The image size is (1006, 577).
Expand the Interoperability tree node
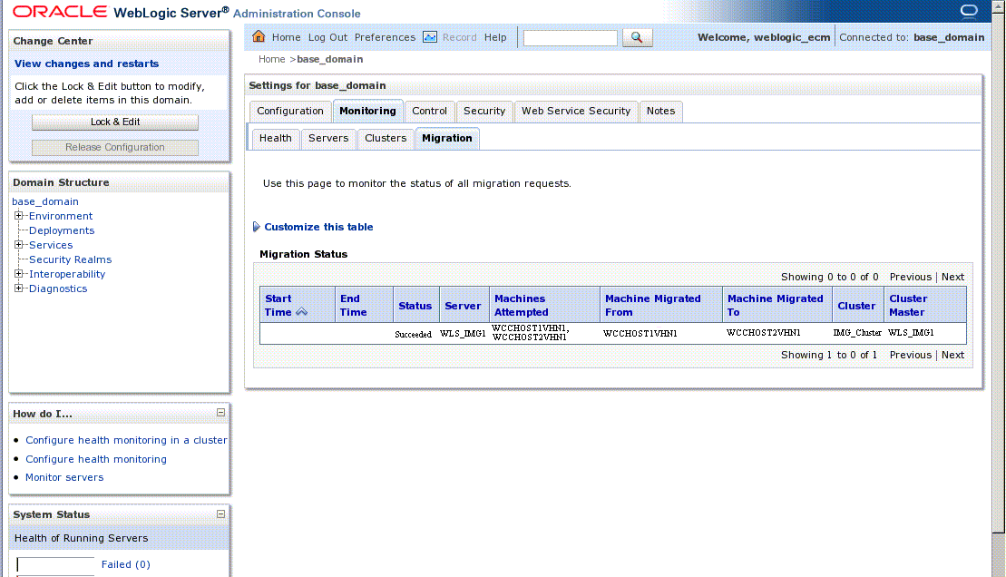click(19, 273)
